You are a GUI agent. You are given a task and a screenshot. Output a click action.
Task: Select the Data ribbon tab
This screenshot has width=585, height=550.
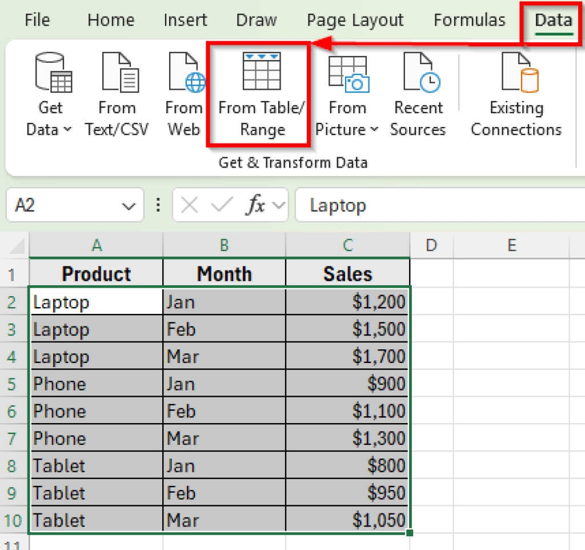click(x=552, y=20)
